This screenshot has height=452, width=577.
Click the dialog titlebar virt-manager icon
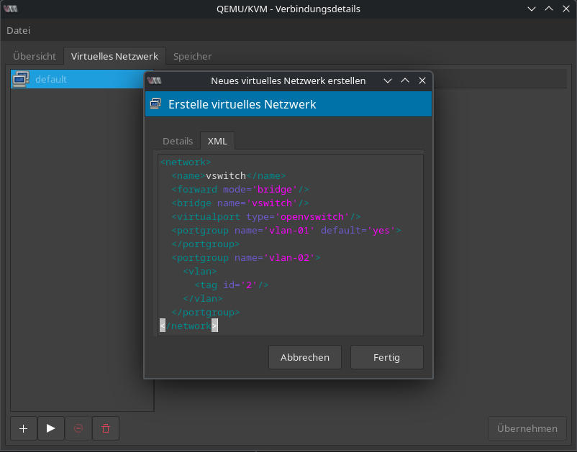point(154,81)
